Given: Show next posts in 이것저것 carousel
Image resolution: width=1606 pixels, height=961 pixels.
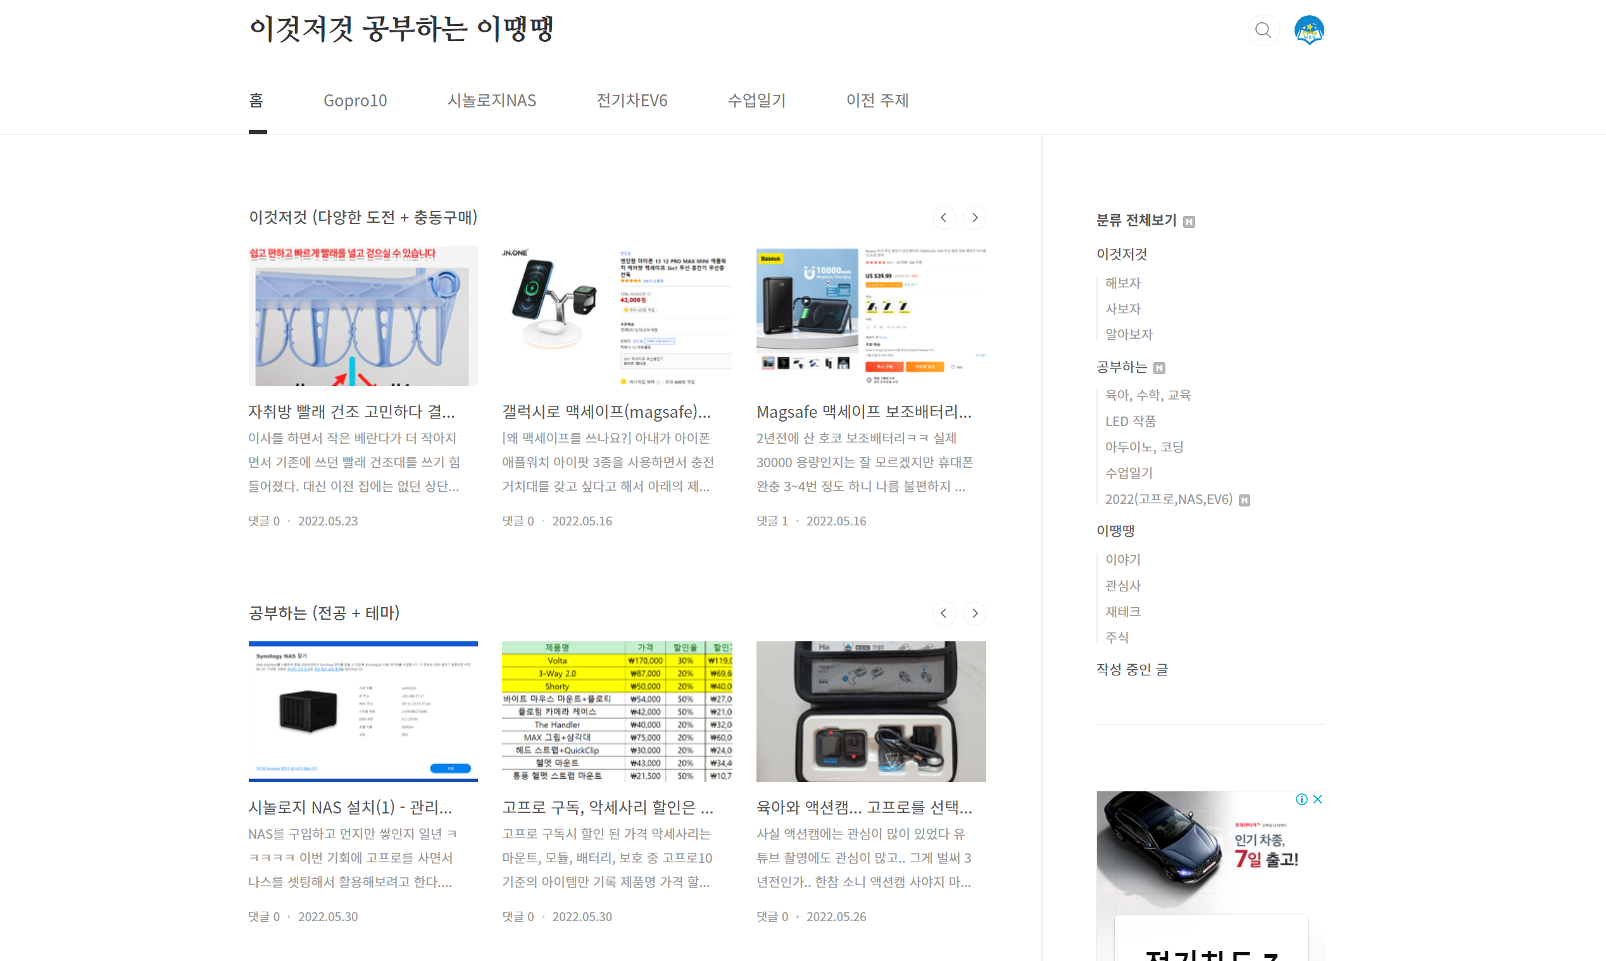Looking at the screenshot, I should pyautogui.click(x=974, y=218).
